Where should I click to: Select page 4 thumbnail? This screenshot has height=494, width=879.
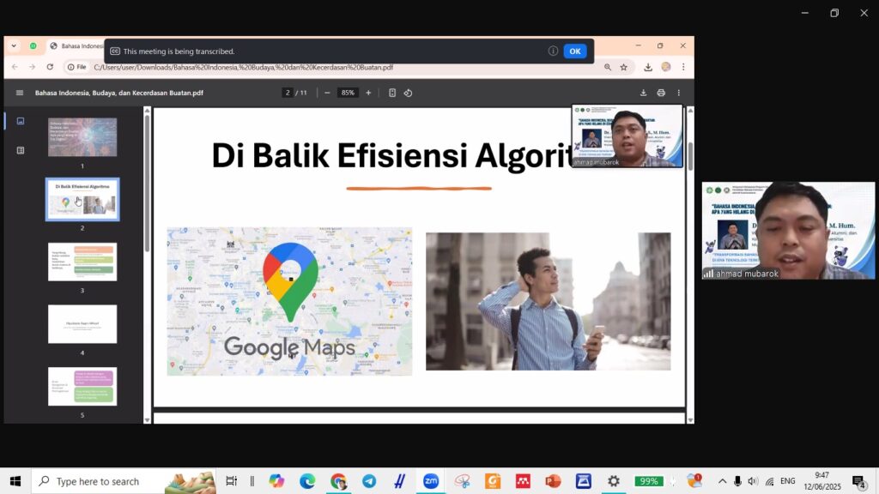pos(82,324)
